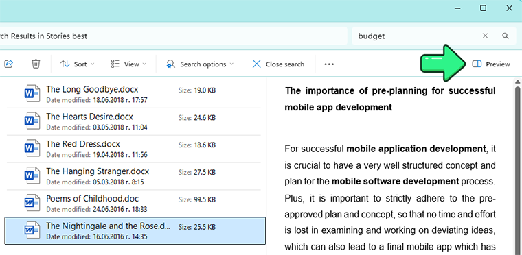Open the See more ellipsis menu
522x255 pixels.
[329, 64]
